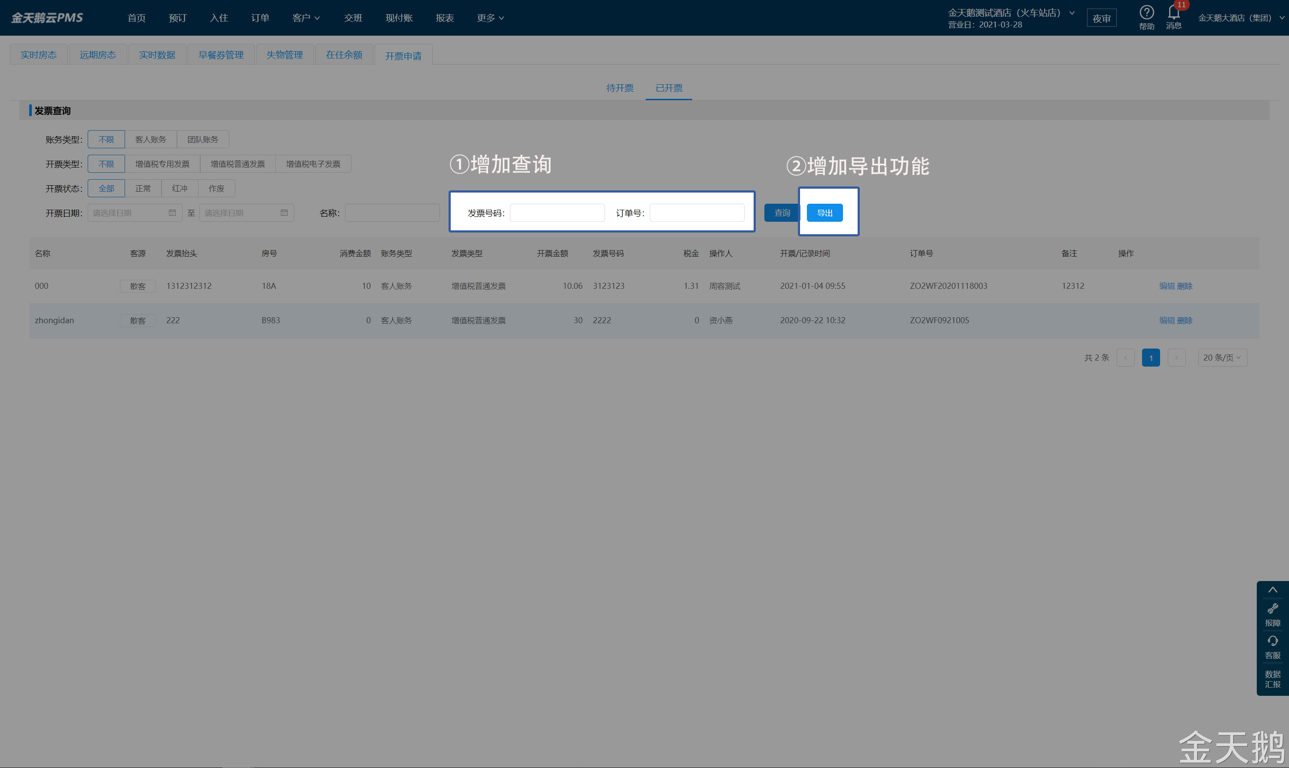Open the 20 条/页 page size dropdown
The height and width of the screenshot is (768, 1289).
[x=1223, y=358]
